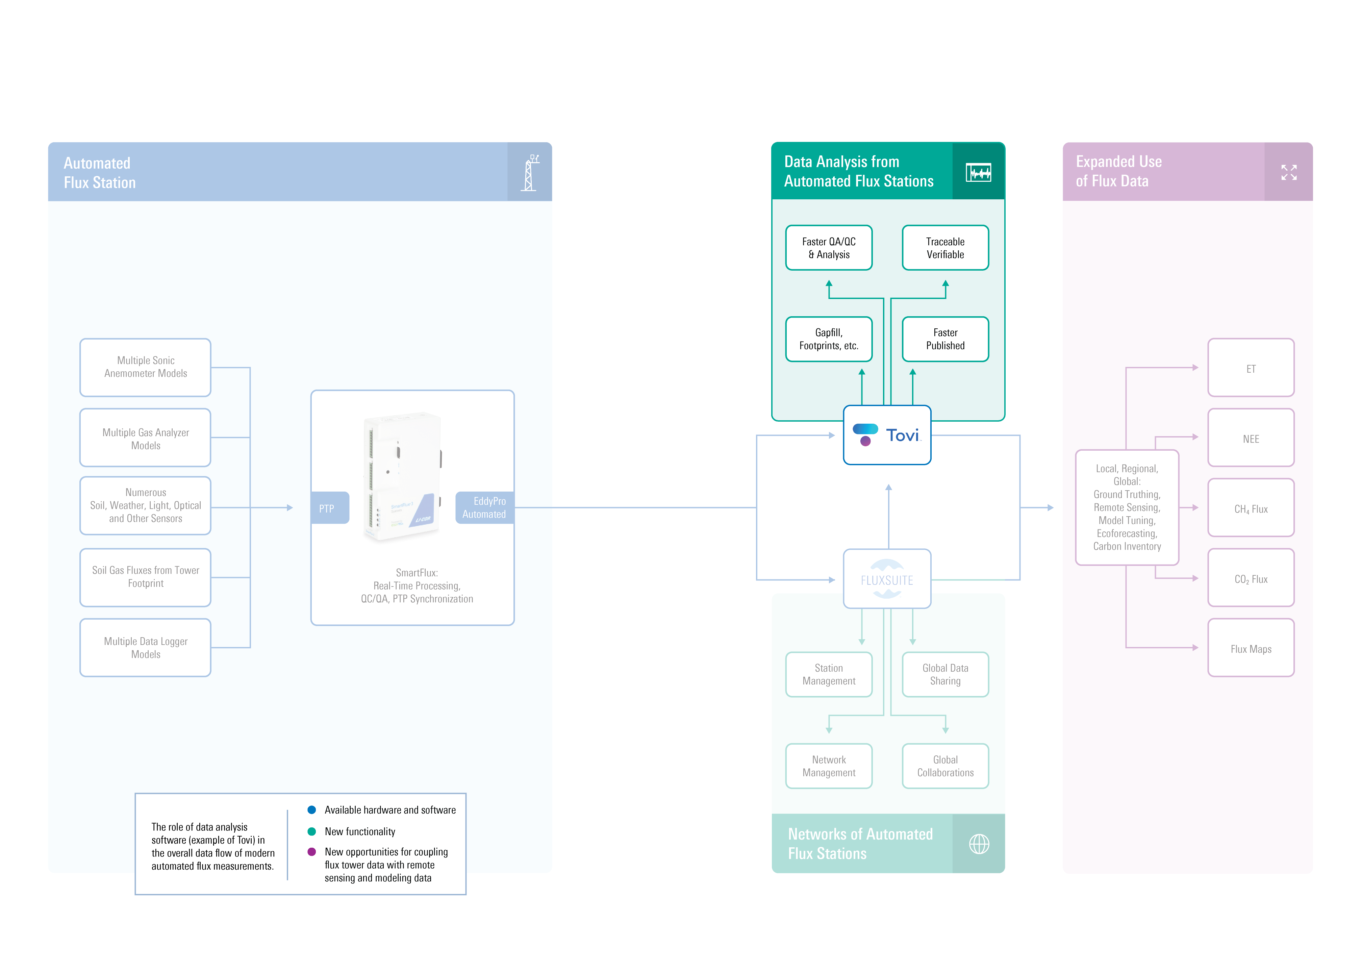This screenshot has width=1362, height=973.
Task: Click the Global Data Sharing box
Action: pyautogui.click(x=945, y=675)
